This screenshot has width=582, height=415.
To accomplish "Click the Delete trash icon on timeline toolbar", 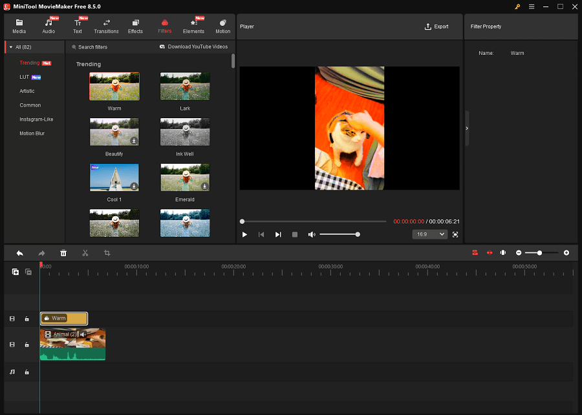I will pos(63,253).
